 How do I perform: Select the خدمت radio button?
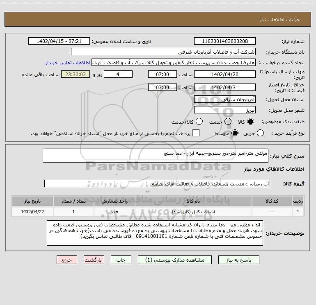point(228,122)
